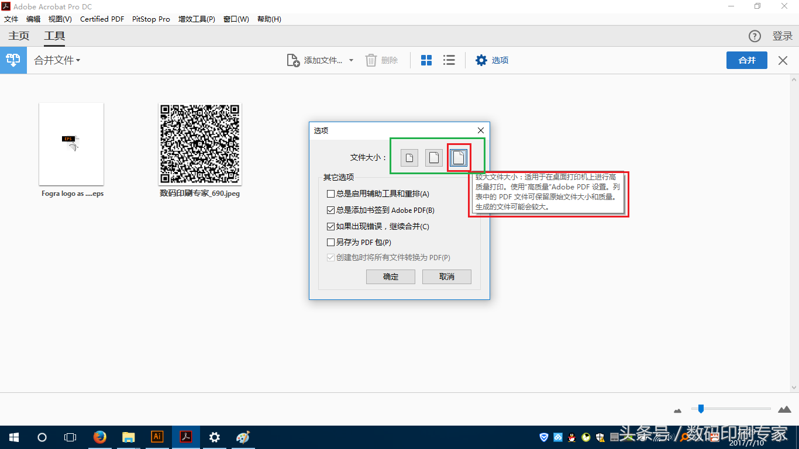The height and width of the screenshot is (449, 799).
Task: Open the PitStop Pro menu
Action: (151, 19)
